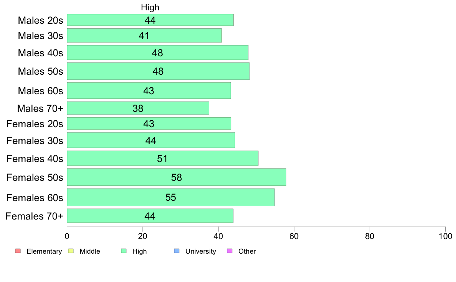Click the 100 tick on x-axis
Screen dimensions: 456x282
(x=445, y=236)
